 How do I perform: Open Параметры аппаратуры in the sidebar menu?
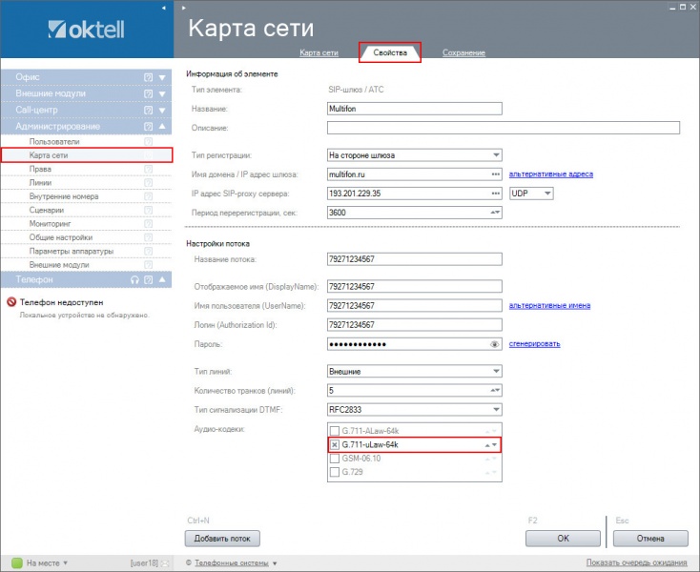click(x=72, y=251)
